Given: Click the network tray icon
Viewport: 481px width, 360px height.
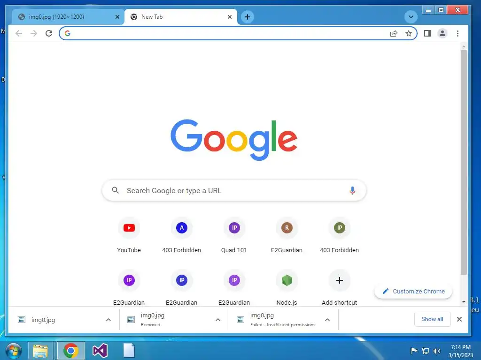Looking at the screenshot, I should pos(426,351).
